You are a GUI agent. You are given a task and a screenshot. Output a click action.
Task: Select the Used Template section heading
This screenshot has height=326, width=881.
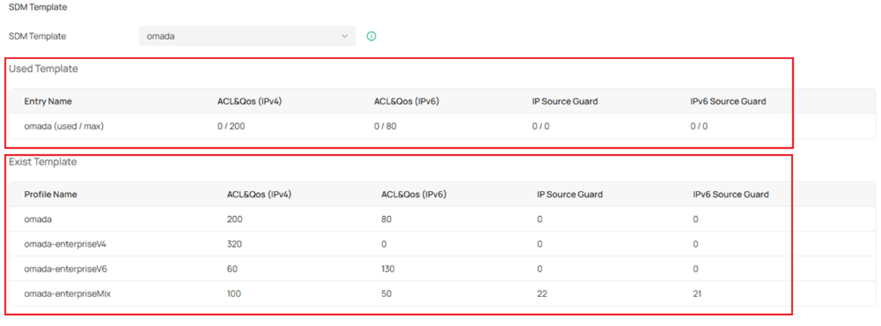click(x=43, y=69)
